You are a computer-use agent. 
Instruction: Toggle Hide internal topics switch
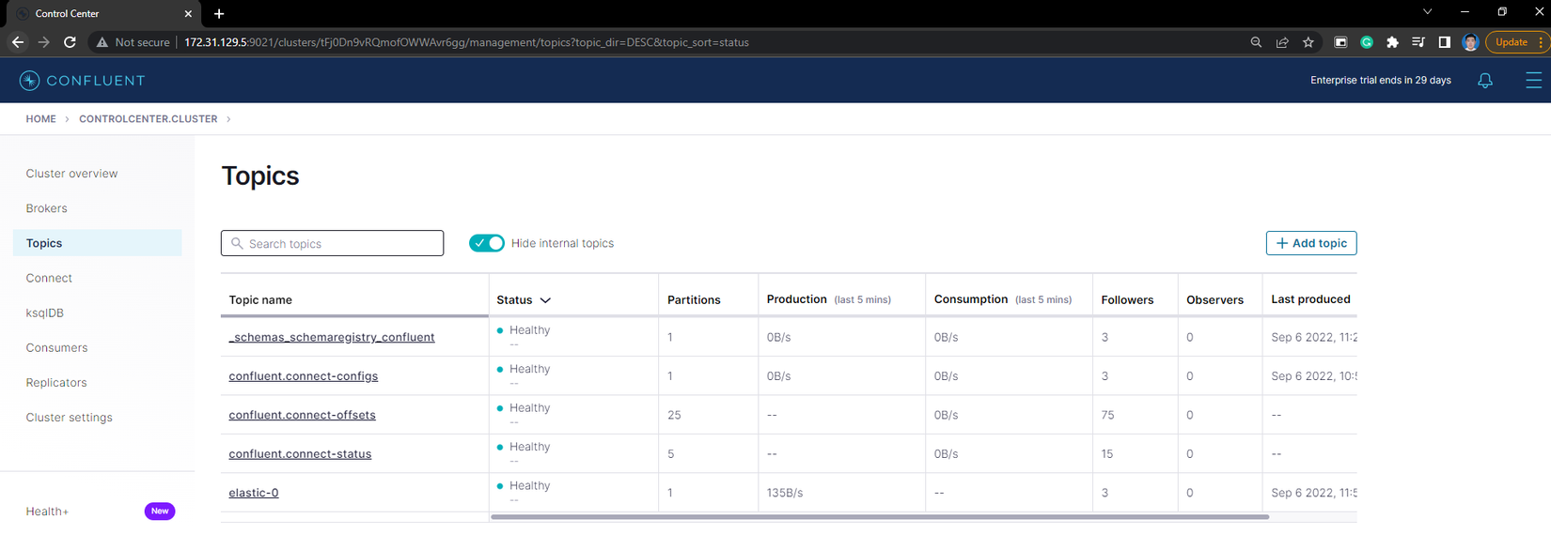click(487, 243)
